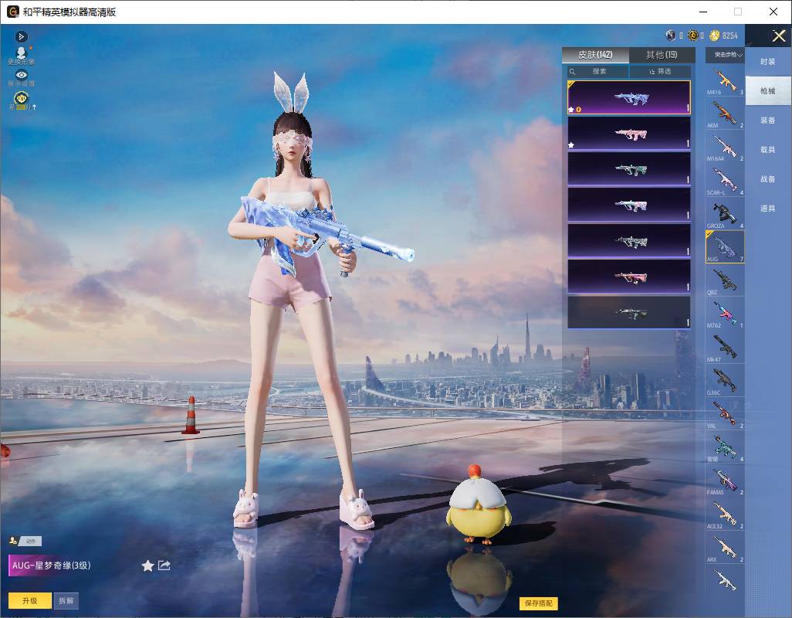Select the SCAR-L weapon icon

click(725, 181)
